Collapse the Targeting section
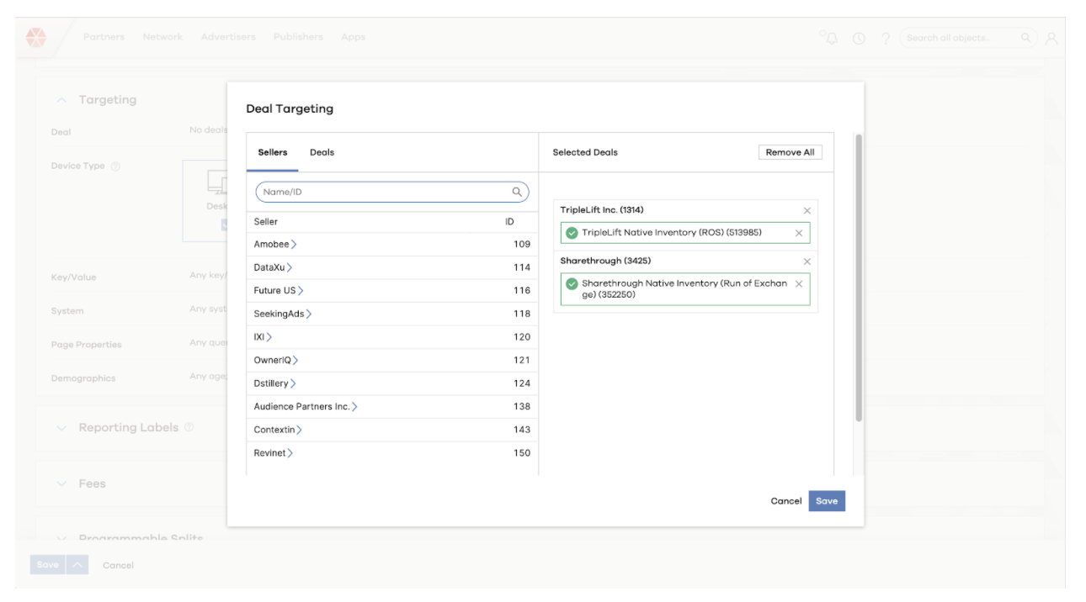The height and width of the screenshot is (602, 1086). coord(61,100)
